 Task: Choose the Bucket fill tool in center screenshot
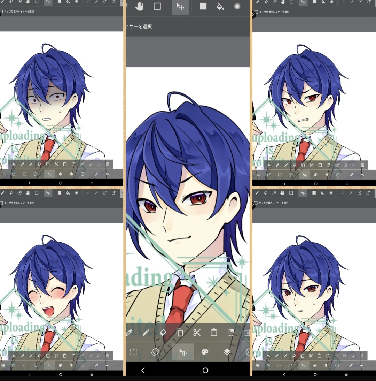(x=220, y=7)
